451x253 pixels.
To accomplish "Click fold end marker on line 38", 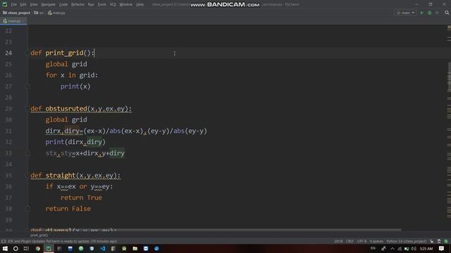I will (x=28, y=209).
